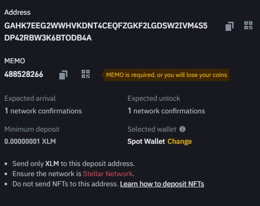Open Learn how to deposit NFTs link
The width and height of the screenshot is (260, 206).
pyautogui.click(x=162, y=184)
